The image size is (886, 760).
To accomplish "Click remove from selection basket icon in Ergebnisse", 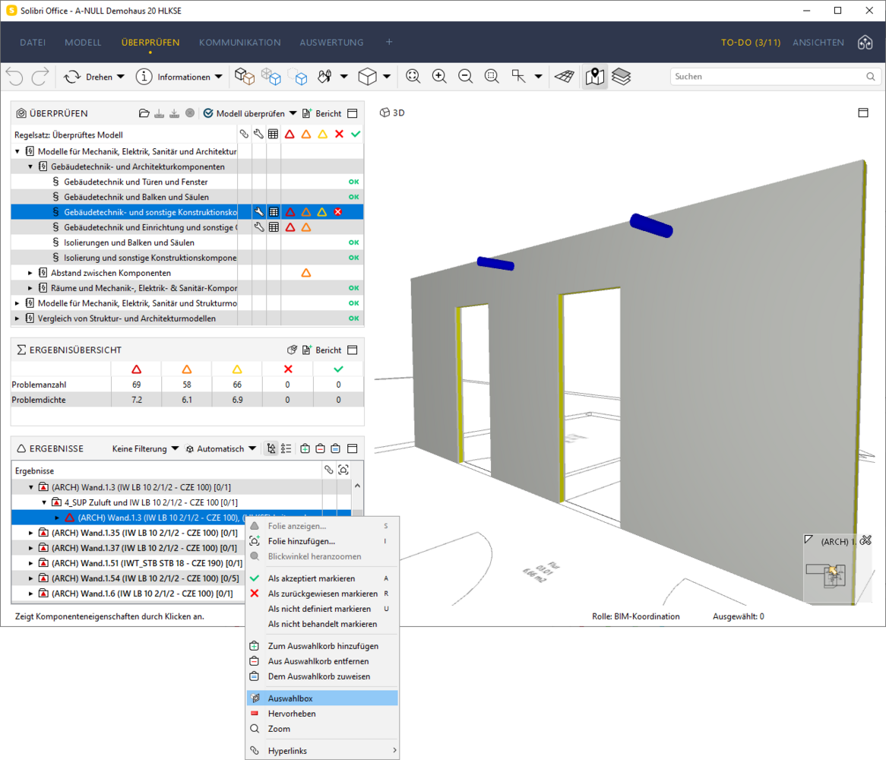I will point(321,448).
